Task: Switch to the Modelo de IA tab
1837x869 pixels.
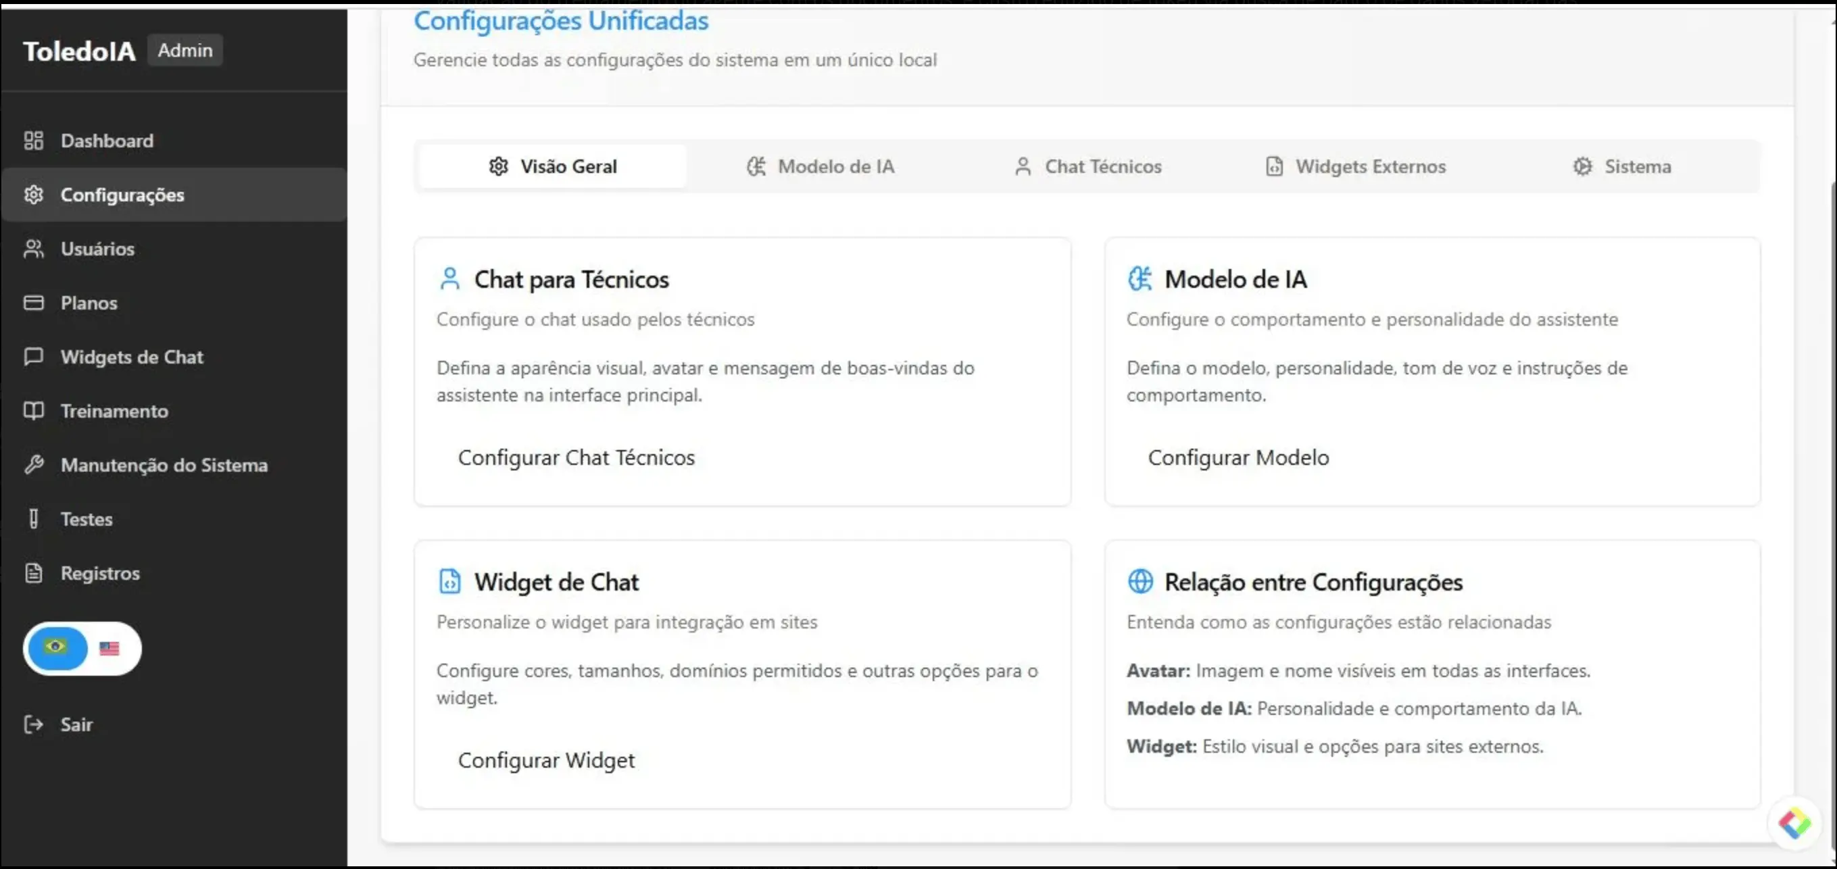Action: point(822,166)
